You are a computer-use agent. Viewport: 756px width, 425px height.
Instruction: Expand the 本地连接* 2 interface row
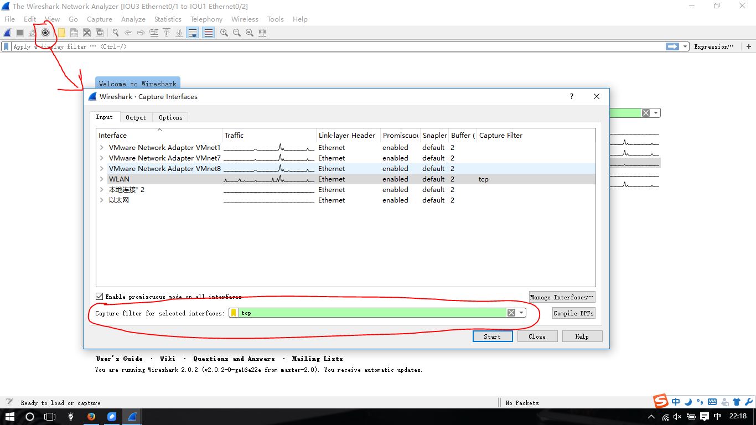pos(102,190)
